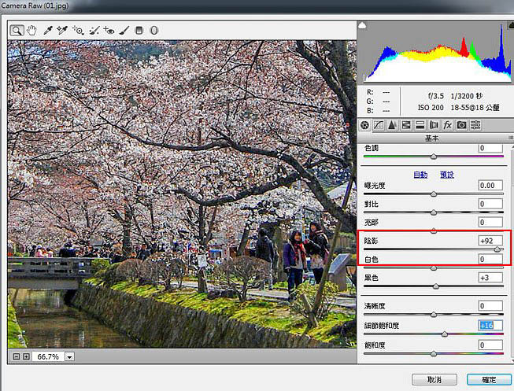
Task: Click the 對比 contrast slider handle
Action: click(x=434, y=212)
